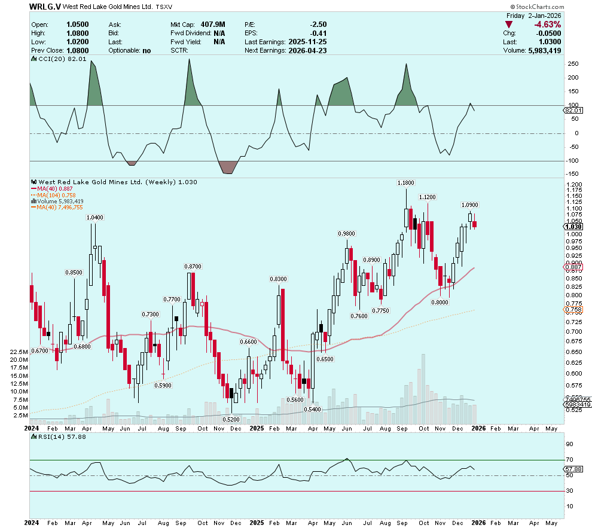This screenshot has width=592, height=528.
Task: Click the EPS value -0.41
Action: [x=318, y=33]
